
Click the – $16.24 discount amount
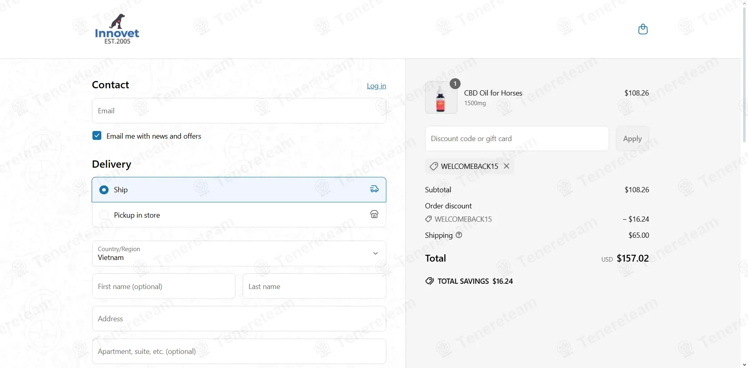coord(636,219)
